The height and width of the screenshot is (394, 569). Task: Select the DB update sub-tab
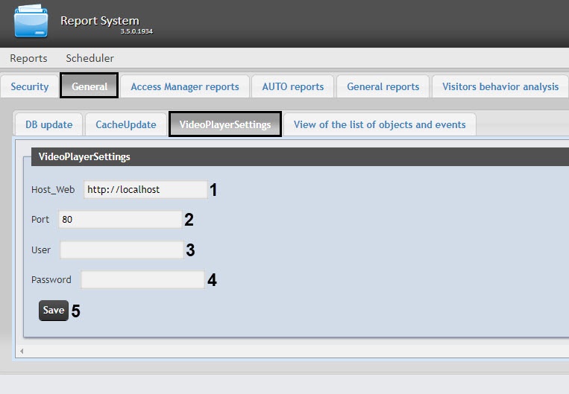(48, 124)
